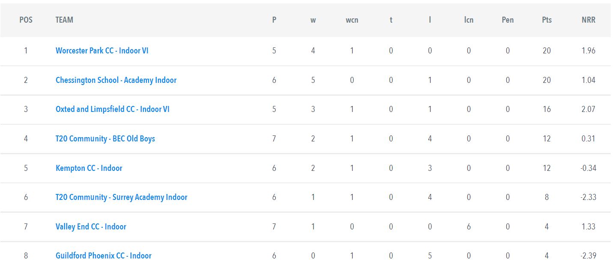Open Chessington School - Academy Indoor team link
This screenshot has width=615, height=270.
click(x=116, y=80)
